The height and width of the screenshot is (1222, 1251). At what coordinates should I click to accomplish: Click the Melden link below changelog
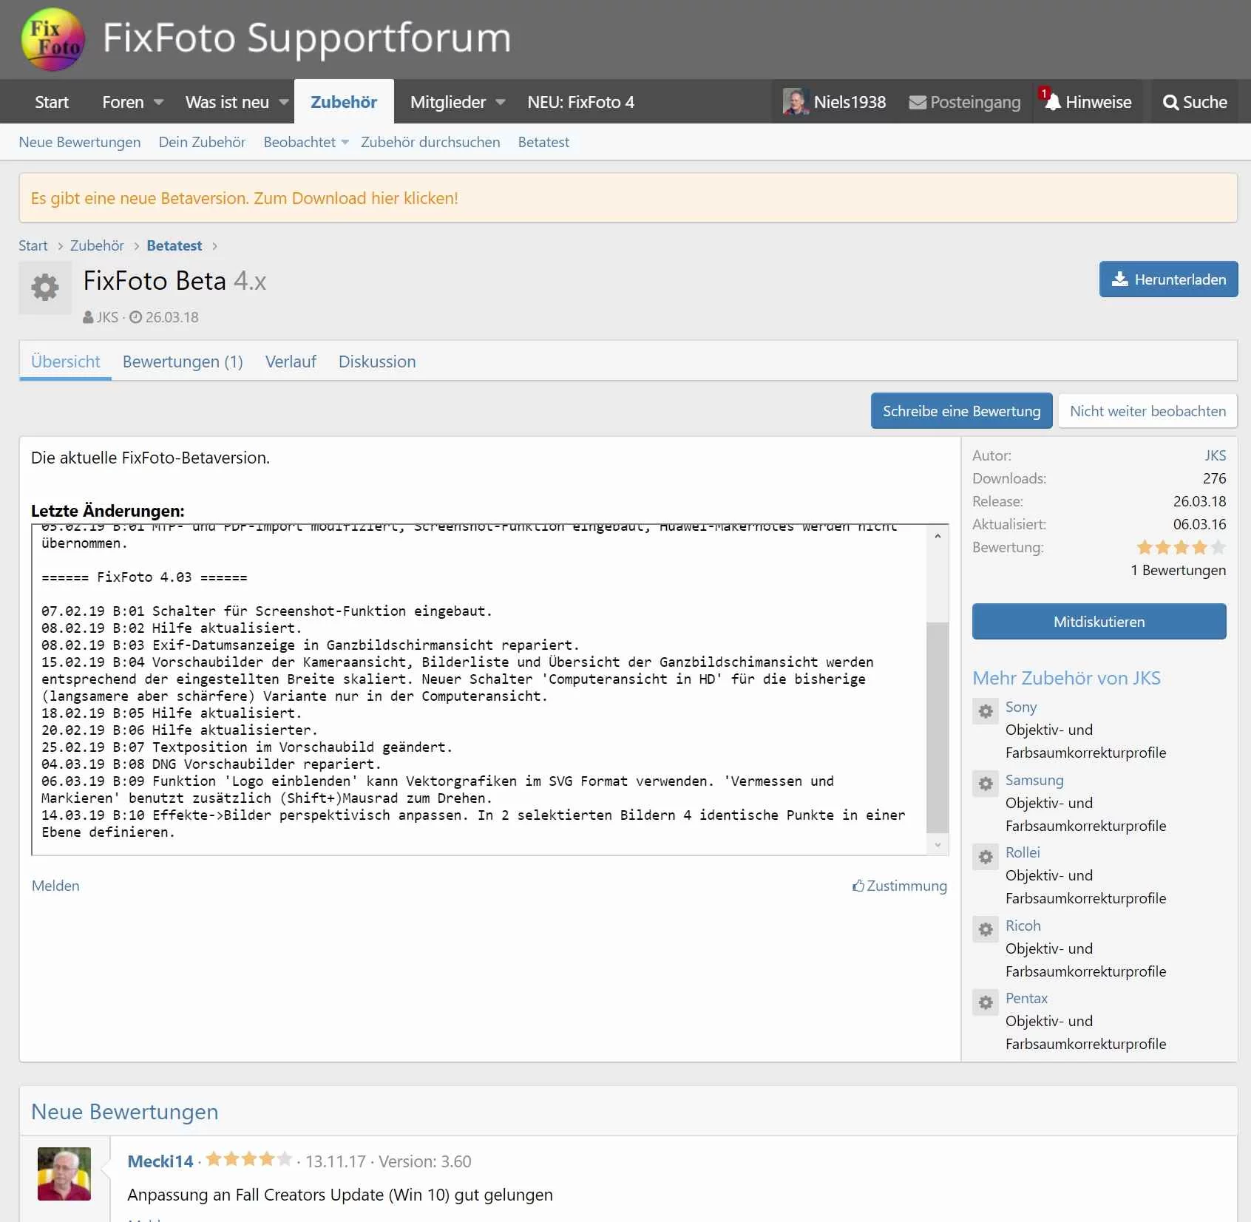pos(55,886)
